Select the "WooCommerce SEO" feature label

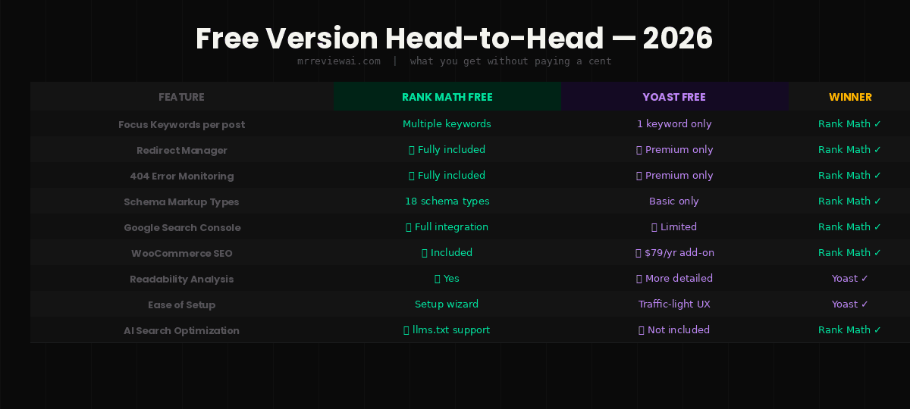pos(182,253)
